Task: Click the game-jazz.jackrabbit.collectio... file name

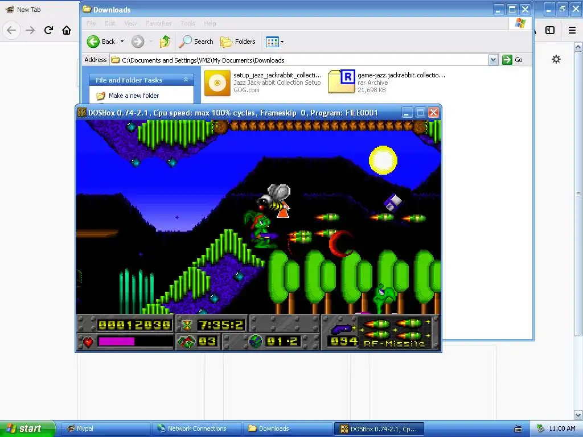Action: (401, 75)
